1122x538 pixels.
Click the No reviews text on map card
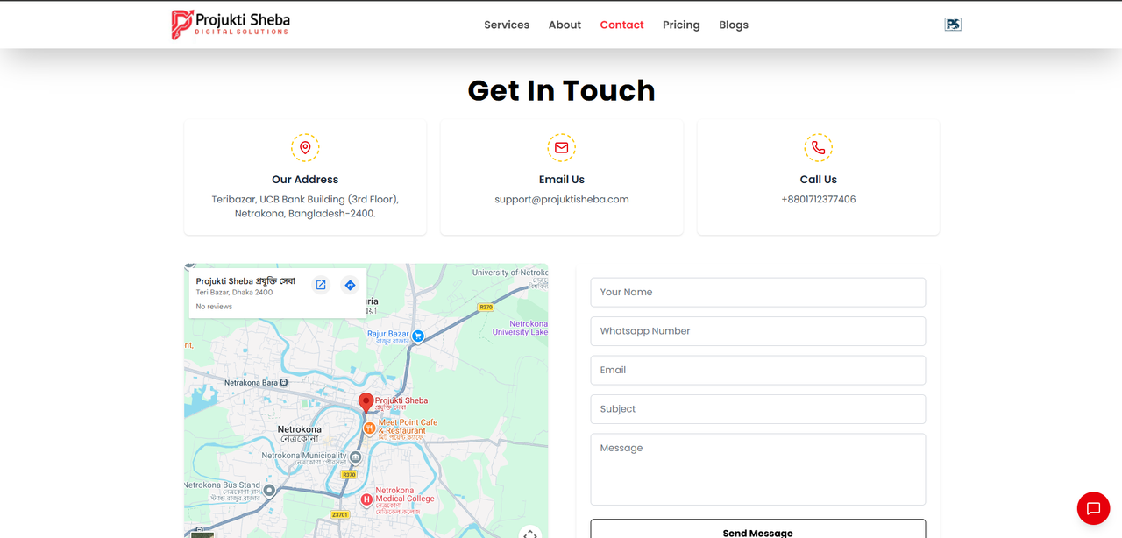point(214,307)
